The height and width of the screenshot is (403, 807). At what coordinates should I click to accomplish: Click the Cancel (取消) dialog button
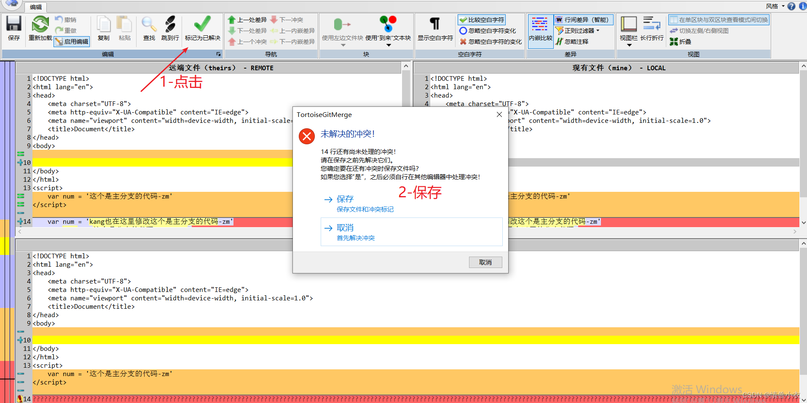(485, 262)
